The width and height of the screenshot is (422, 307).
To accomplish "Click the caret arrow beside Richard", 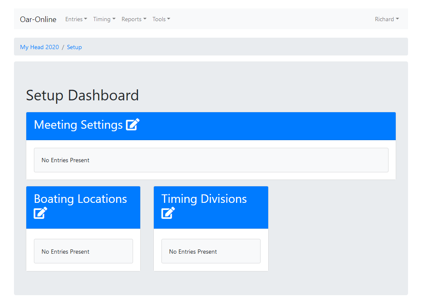I will coord(397,19).
